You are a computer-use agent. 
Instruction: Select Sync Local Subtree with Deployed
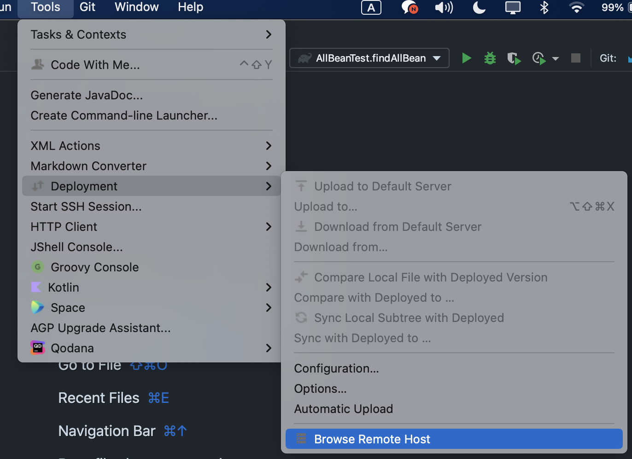click(x=454, y=318)
